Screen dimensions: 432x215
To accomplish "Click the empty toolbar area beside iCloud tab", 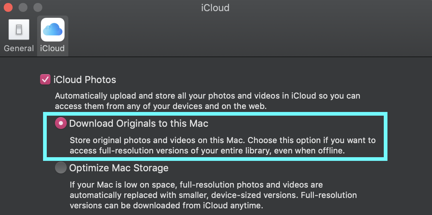I will tap(248, 36).
